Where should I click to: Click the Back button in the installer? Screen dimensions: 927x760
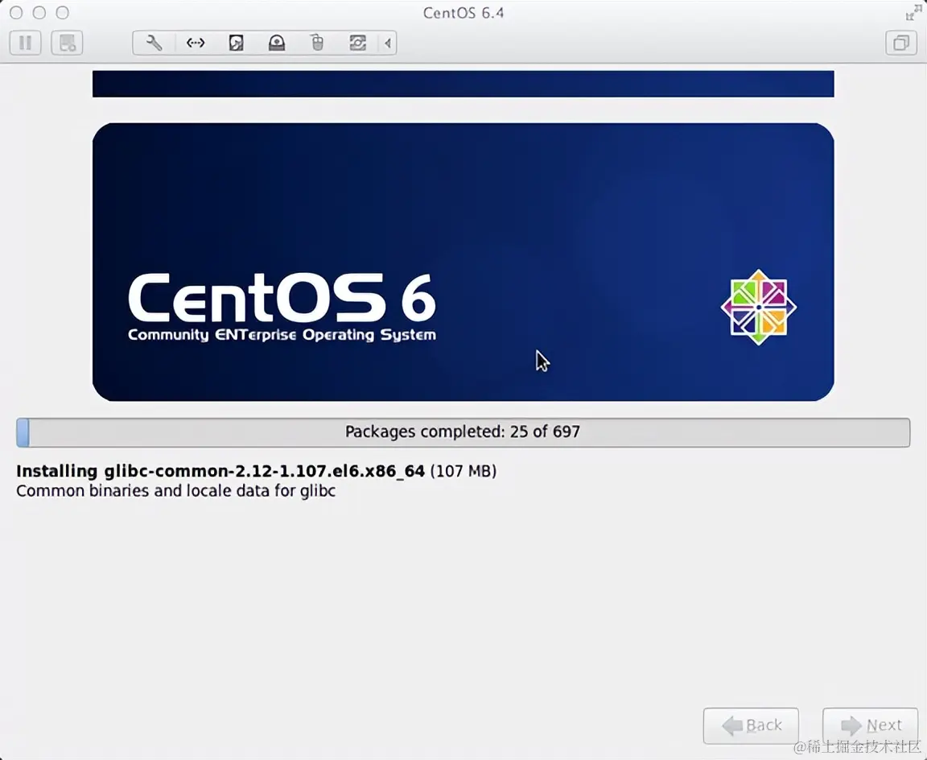click(x=751, y=725)
